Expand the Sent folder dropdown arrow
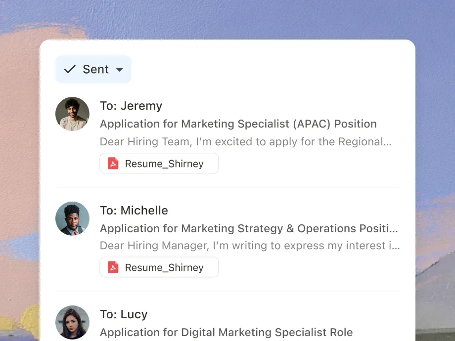This screenshot has width=455, height=341. pos(119,70)
